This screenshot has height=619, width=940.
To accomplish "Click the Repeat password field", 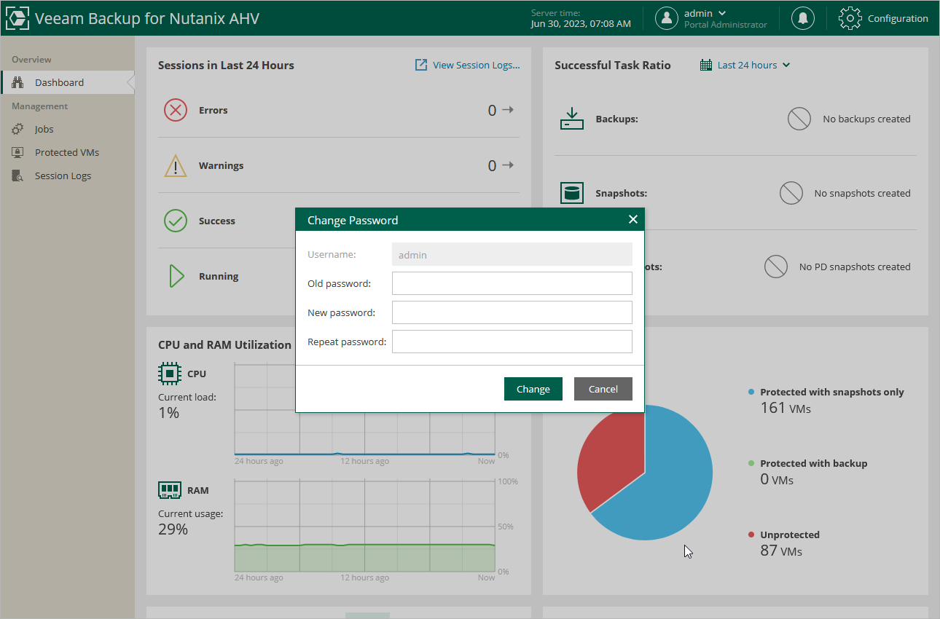I will click(x=512, y=342).
